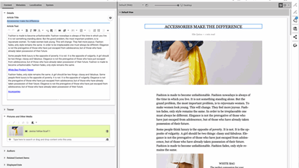Collapse the Default View preview panel
Screen dimensions: 299x168
pos(120,12)
